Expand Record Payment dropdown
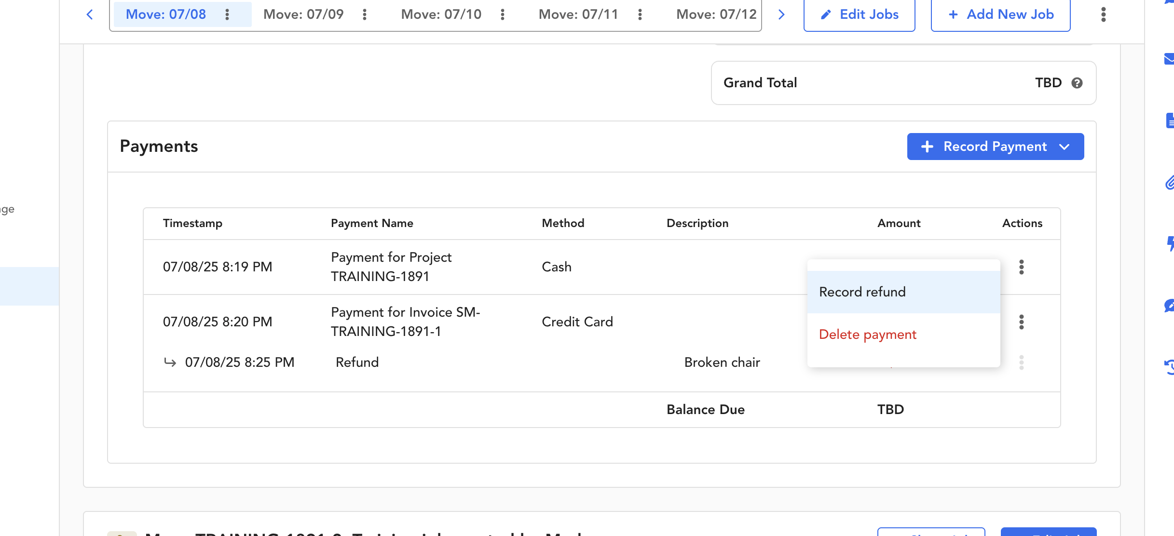1174x536 pixels. [x=1065, y=147]
